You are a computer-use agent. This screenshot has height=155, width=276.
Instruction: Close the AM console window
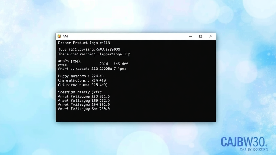tap(211, 36)
